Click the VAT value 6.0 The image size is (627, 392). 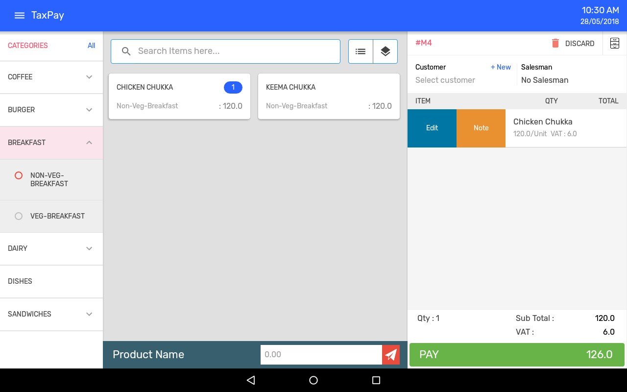point(609,332)
